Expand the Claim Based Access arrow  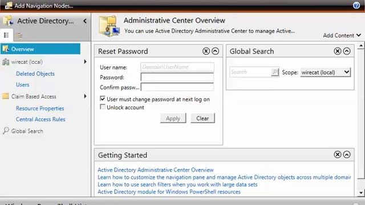point(85,96)
